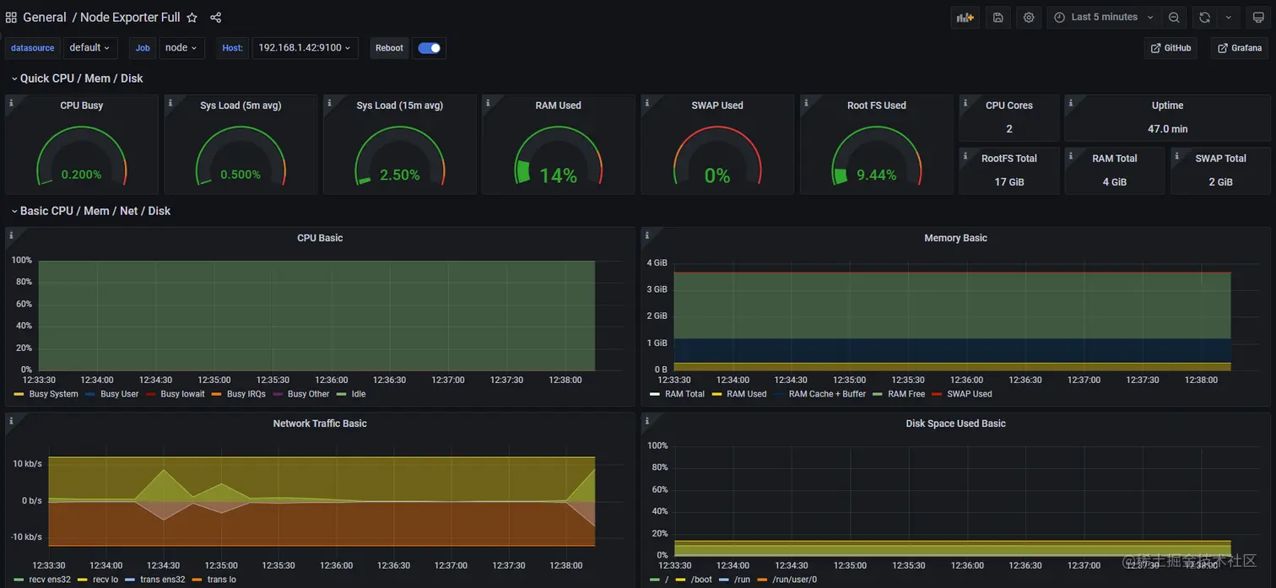The width and height of the screenshot is (1276, 588).
Task: Open the GitHub link
Action: [x=1171, y=48]
